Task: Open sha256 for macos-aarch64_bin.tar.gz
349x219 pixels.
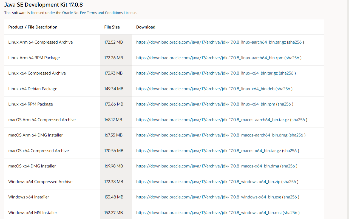Action: [298, 120]
